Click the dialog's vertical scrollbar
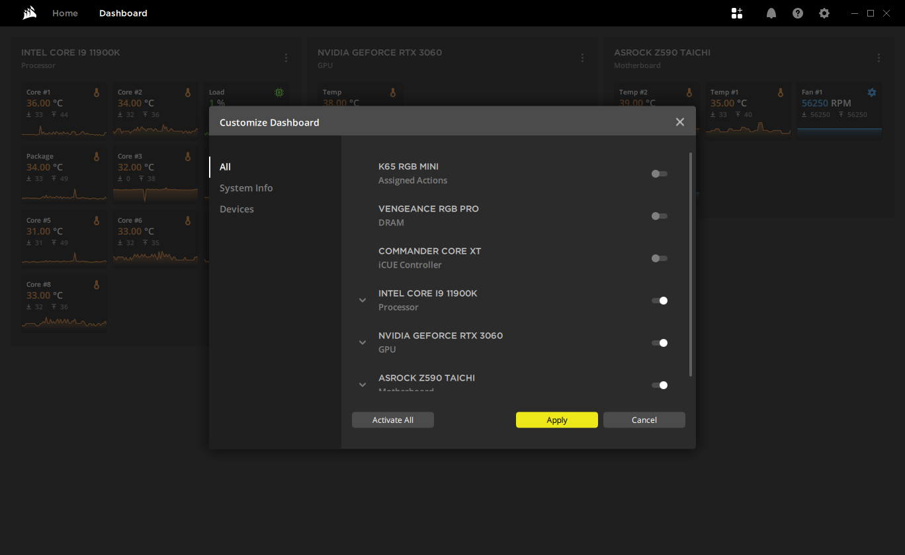 pyautogui.click(x=691, y=264)
